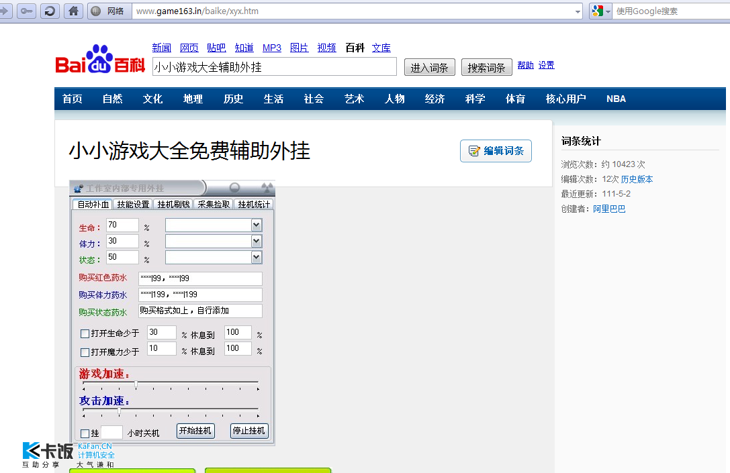730x473 pixels.
Task: Open the 文库 link
Action: coord(381,48)
